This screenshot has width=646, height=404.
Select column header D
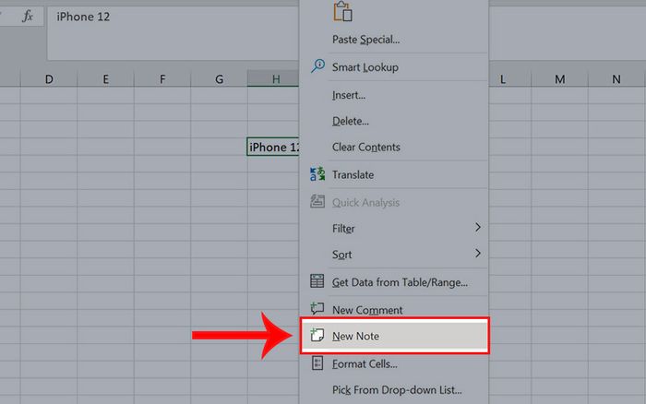[49, 79]
